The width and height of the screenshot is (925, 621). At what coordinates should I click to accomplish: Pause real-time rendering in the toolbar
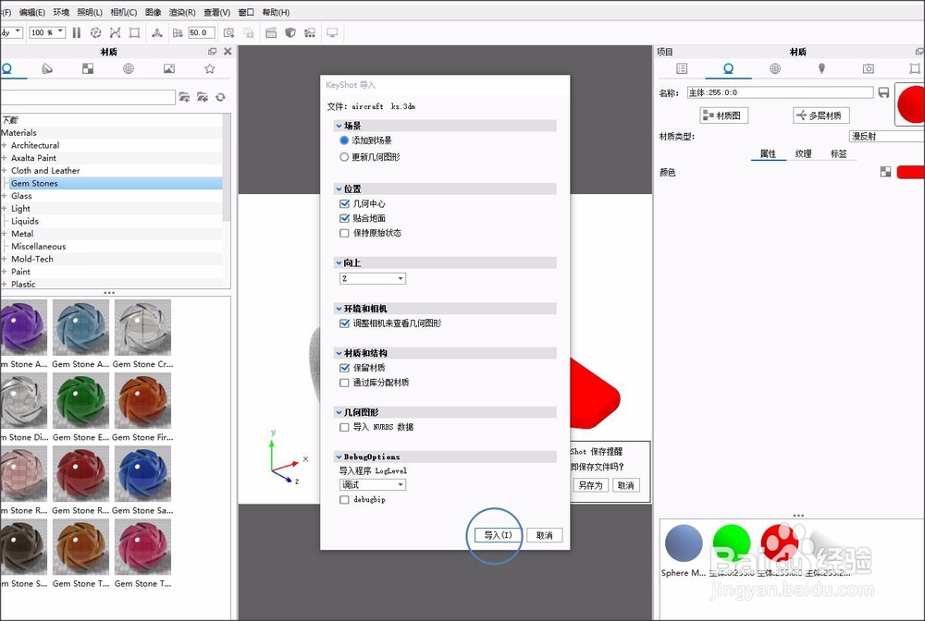(77, 32)
